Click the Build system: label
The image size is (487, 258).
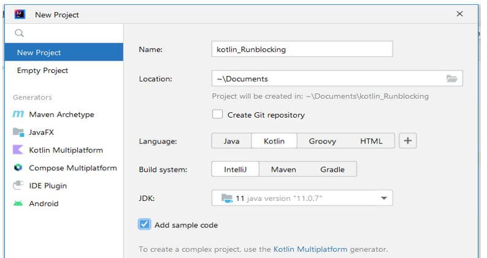coord(163,170)
